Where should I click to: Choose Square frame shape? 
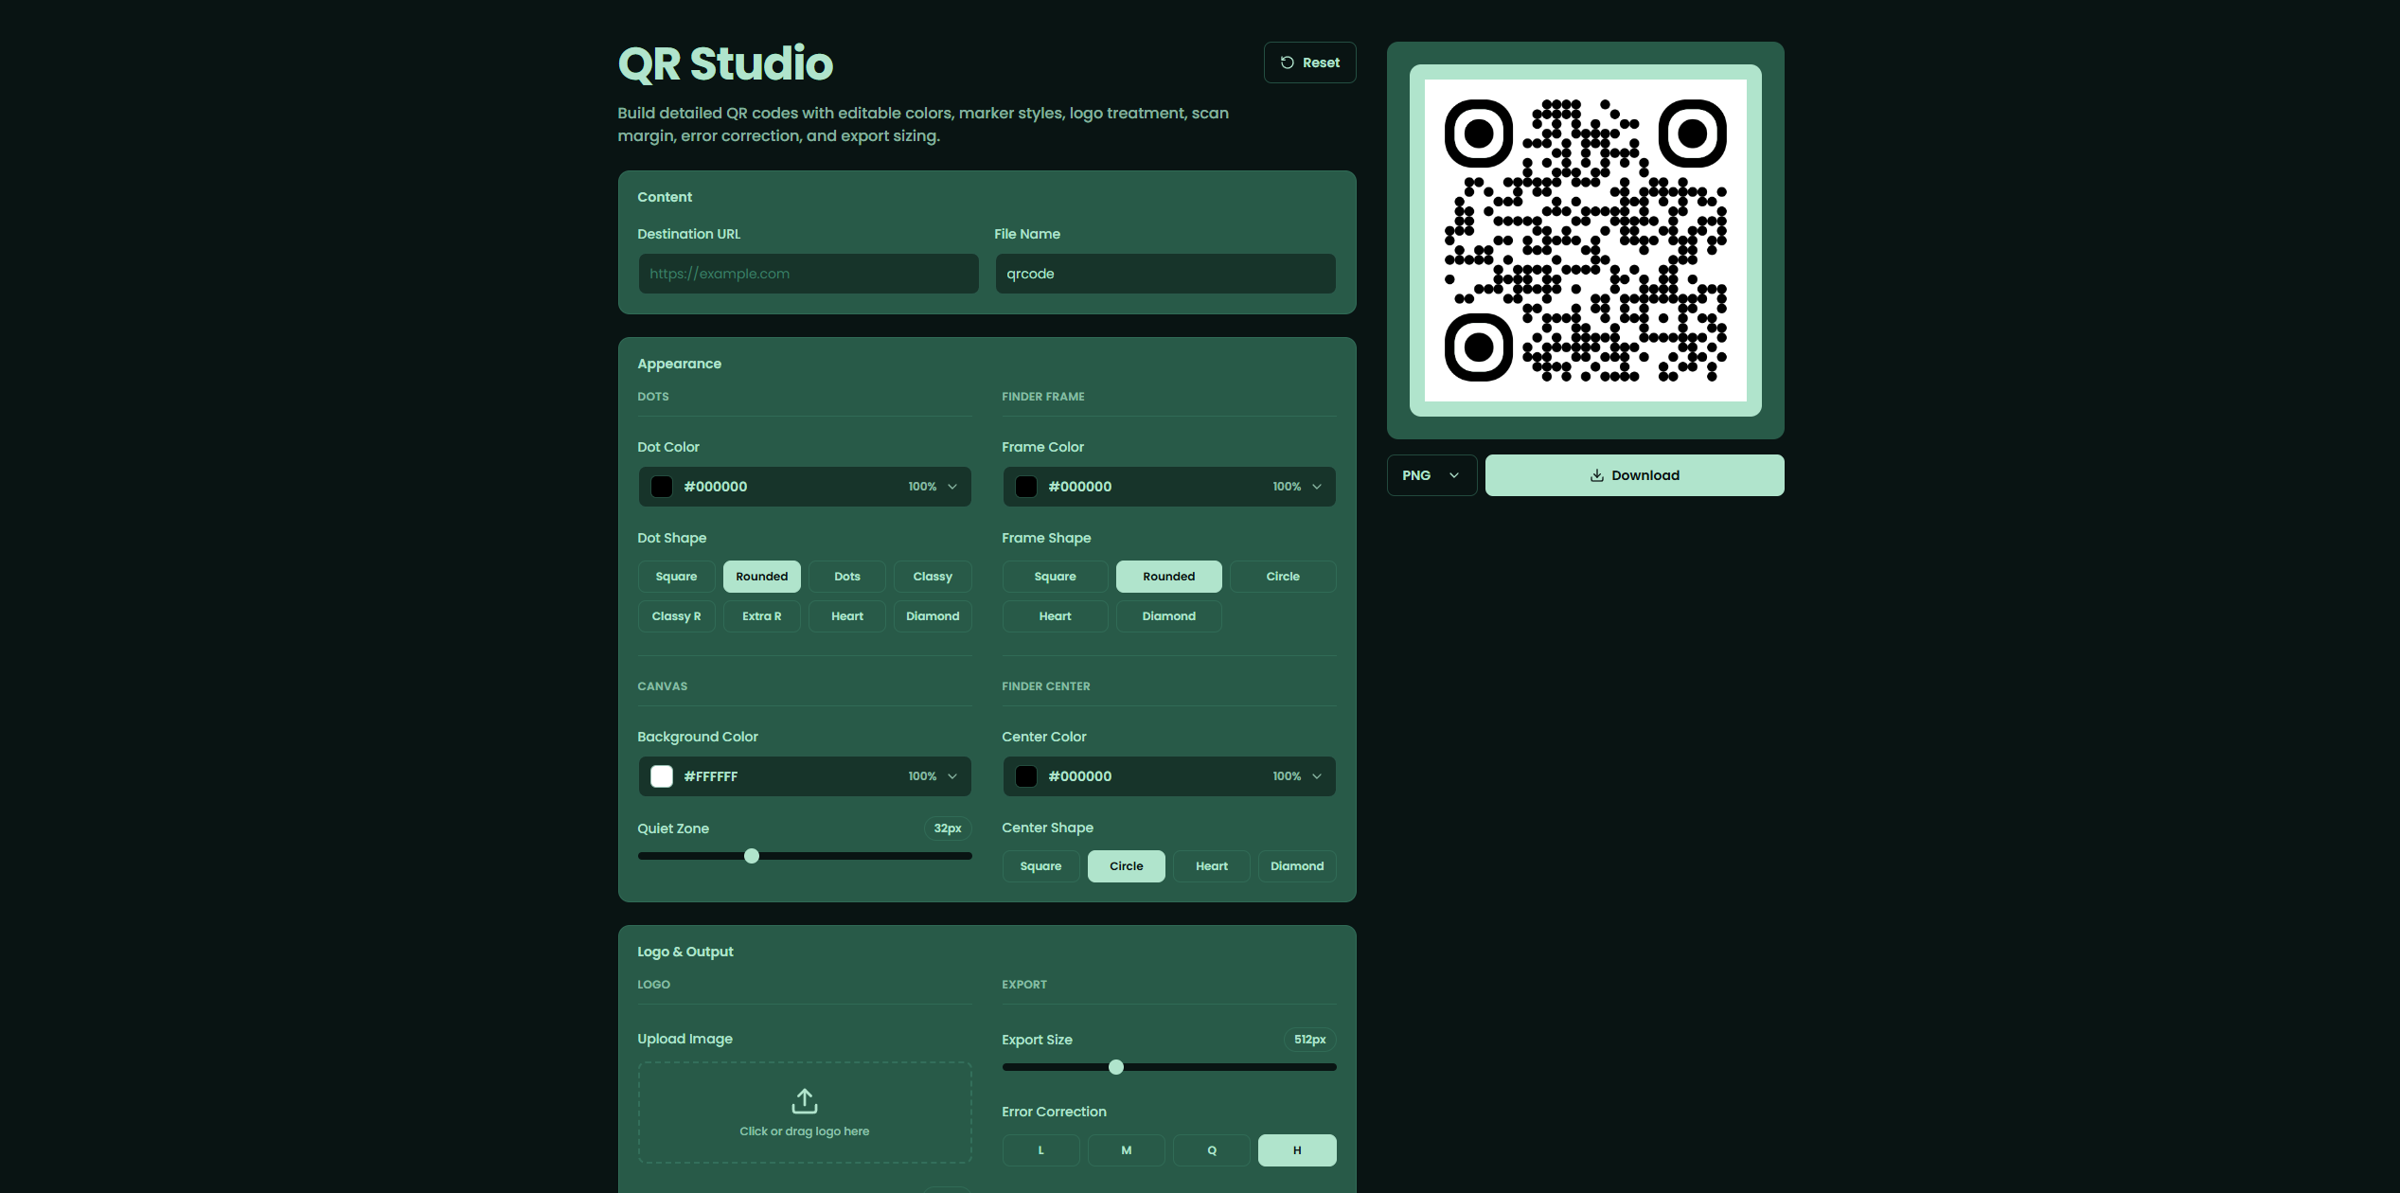click(x=1055, y=577)
